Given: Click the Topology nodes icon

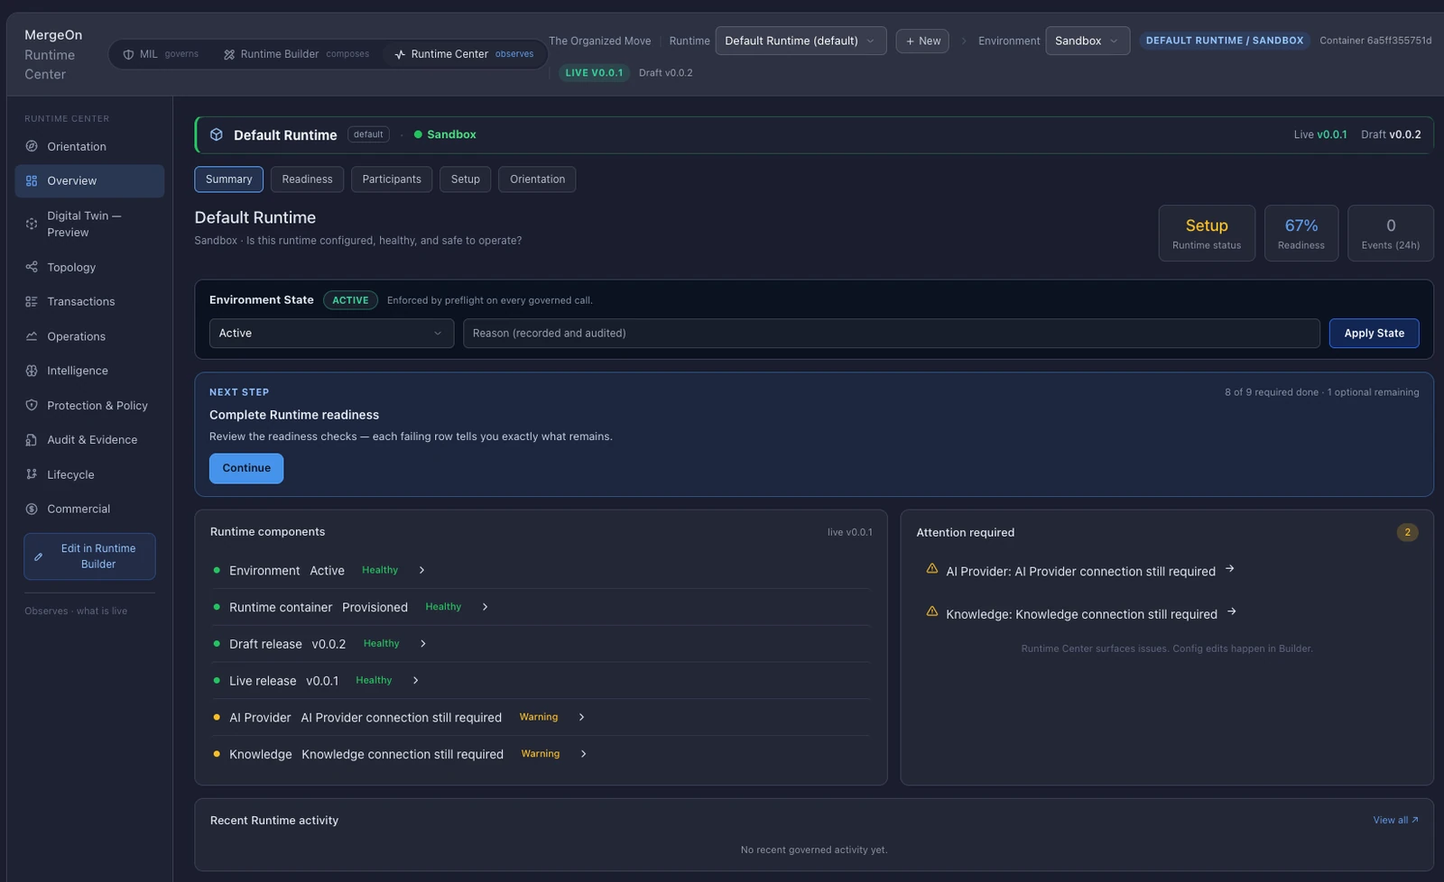Looking at the screenshot, I should [x=32, y=267].
